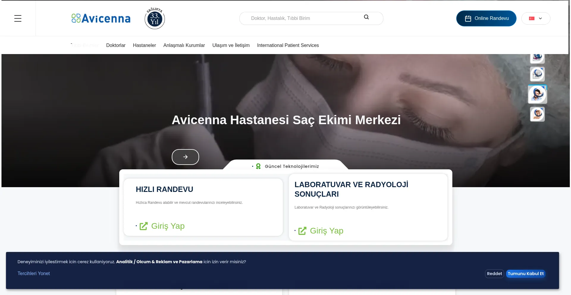Click the magnifier search icon
The height and width of the screenshot is (295, 571).
366,17
